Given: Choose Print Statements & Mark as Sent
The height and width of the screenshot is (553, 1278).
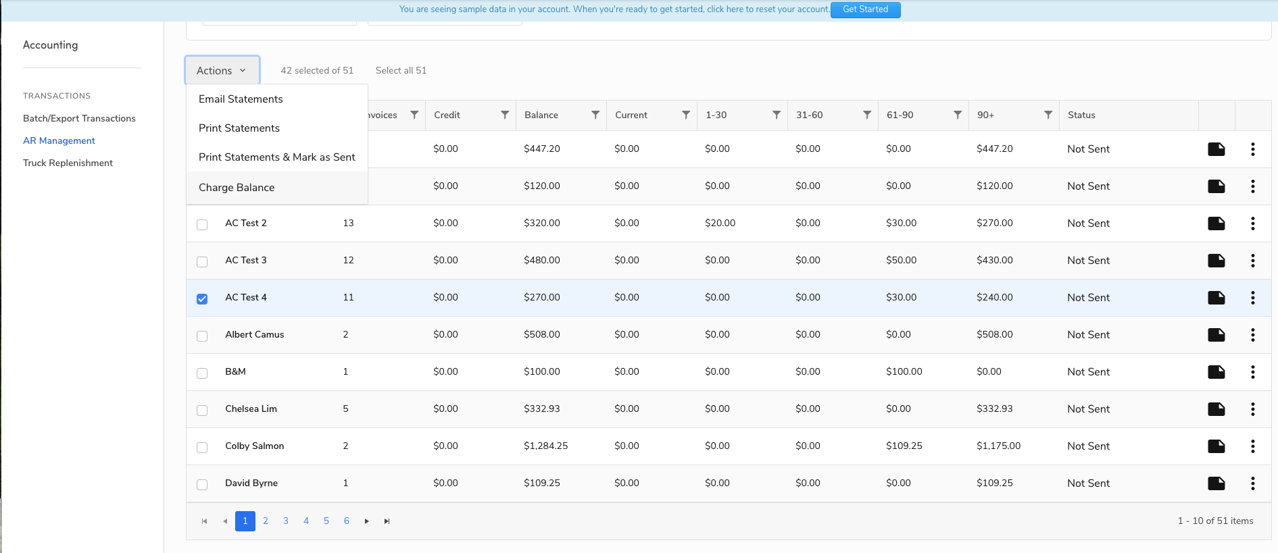Looking at the screenshot, I should pos(277,157).
